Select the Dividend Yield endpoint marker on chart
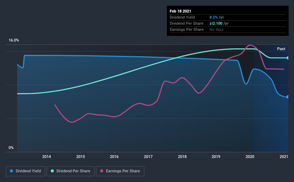Viewport: 294px width, 182px height. (288, 97)
